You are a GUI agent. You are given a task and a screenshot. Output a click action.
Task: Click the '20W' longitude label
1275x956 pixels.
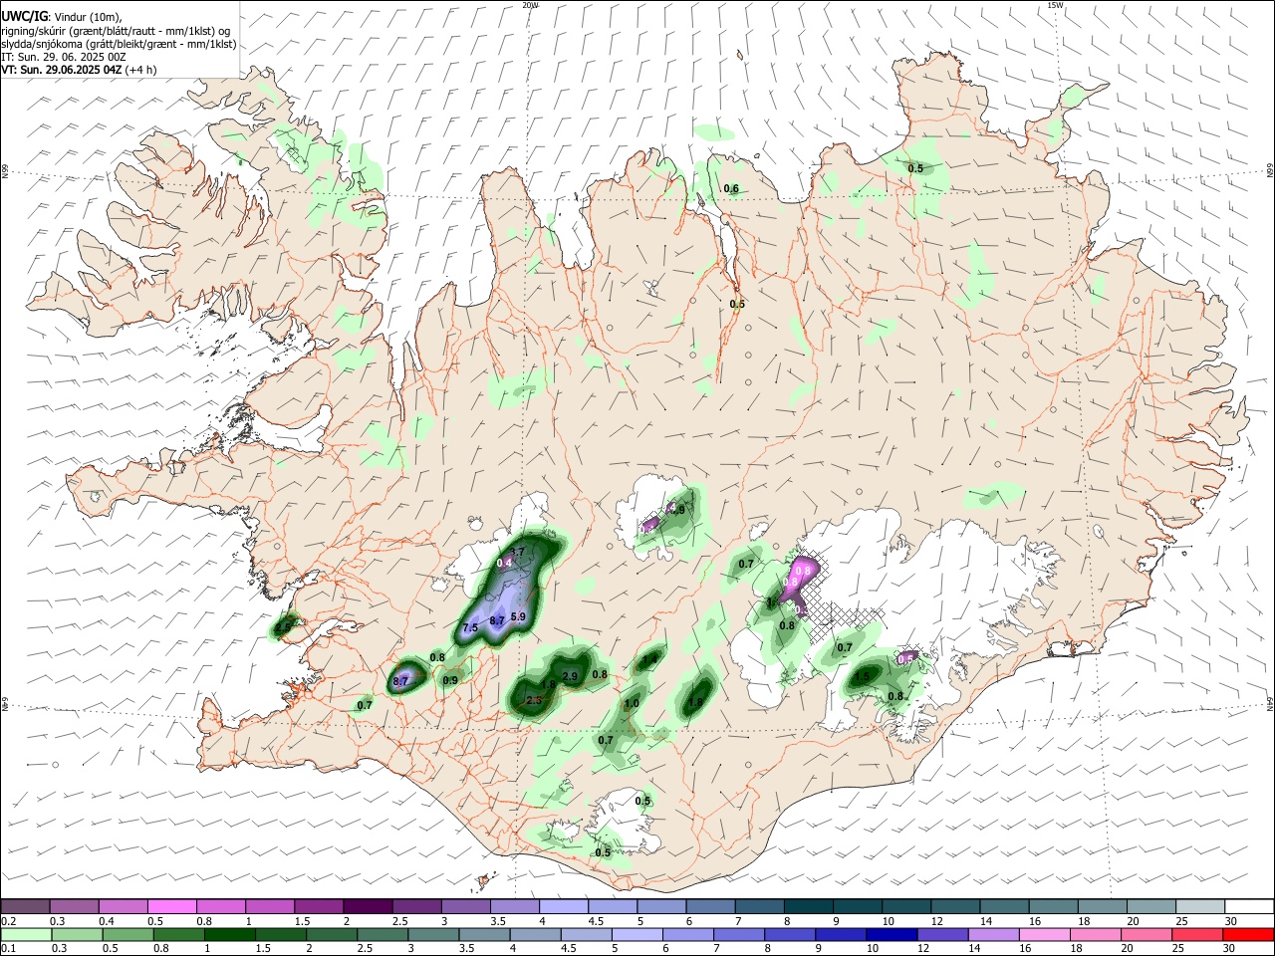[x=530, y=5]
